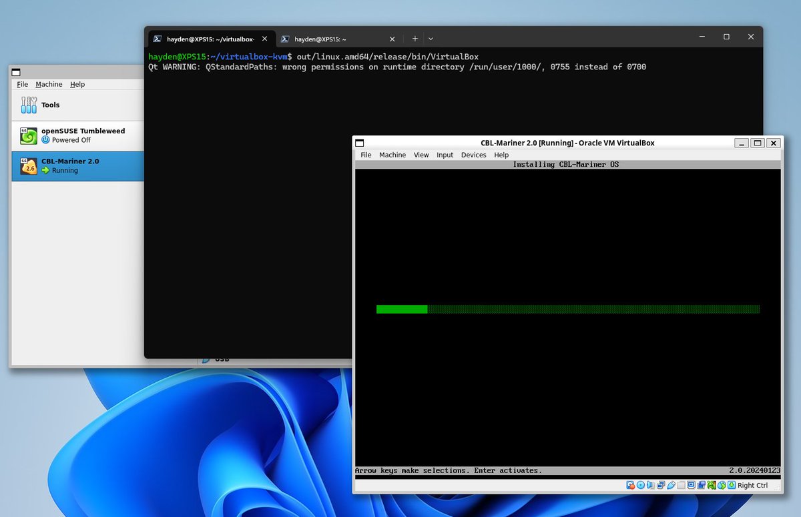Click the hard disk activity icon in VM status bar
Screen dimensions: 801x517
[630, 485]
